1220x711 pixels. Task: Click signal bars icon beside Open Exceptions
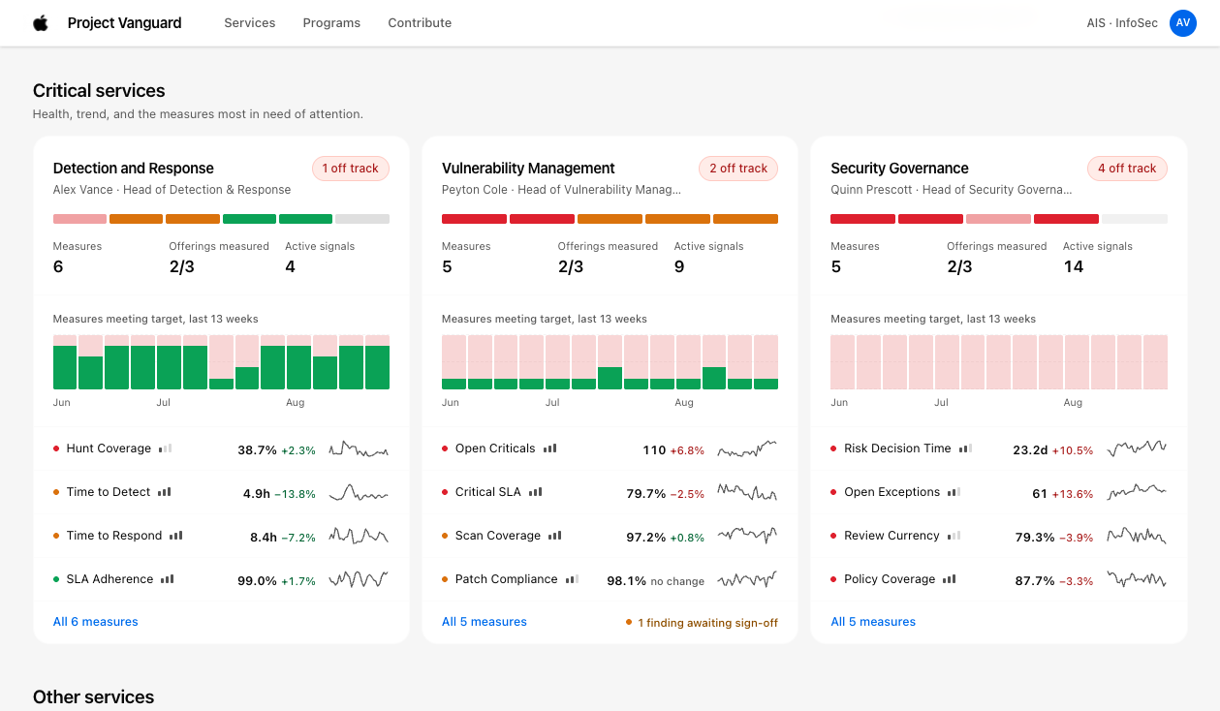(954, 492)
